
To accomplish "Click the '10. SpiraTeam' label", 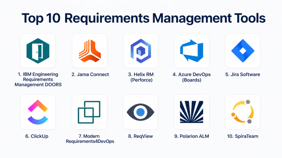I will pyautogui.click(x=243, y=136).
